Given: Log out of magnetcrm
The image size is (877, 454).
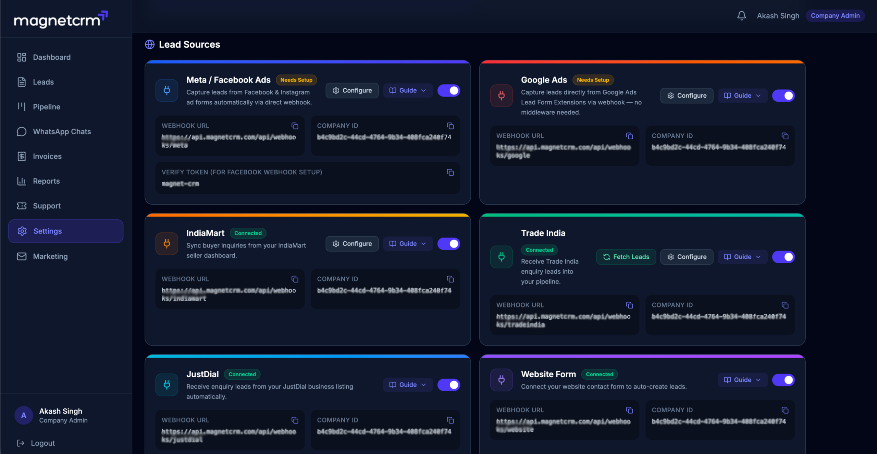Looking at the screenshot, I should tap(36, 443).
